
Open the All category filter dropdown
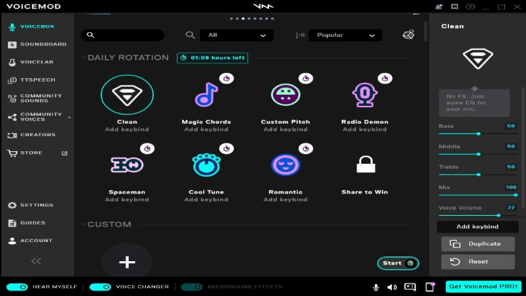click(x=237, y=35)
